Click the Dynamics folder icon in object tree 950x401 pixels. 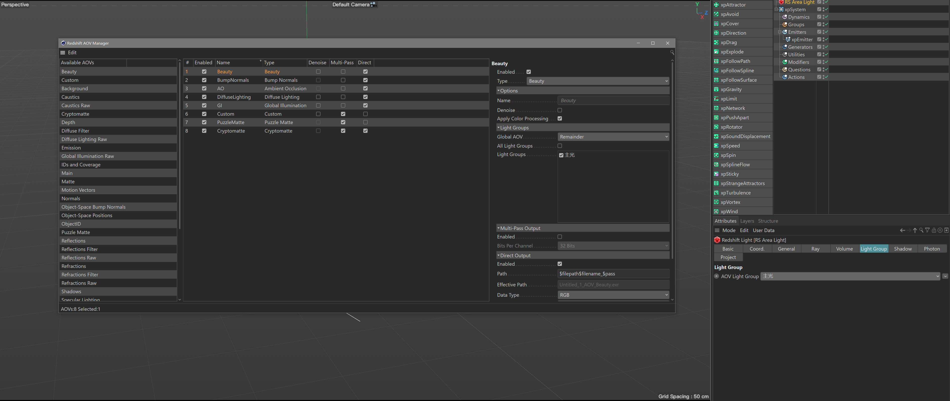(x=785, y=17)
